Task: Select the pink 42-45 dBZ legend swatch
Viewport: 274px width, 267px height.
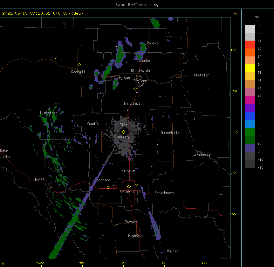Action: pyautogui.click(x=250, y=92)
